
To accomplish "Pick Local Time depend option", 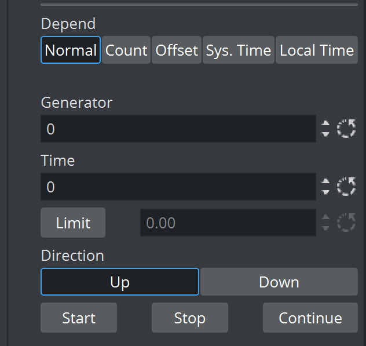I will pos(316,50).
